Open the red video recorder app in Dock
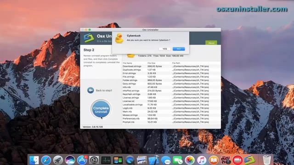This screenshot has width=294, height=165. click(237, 160)
